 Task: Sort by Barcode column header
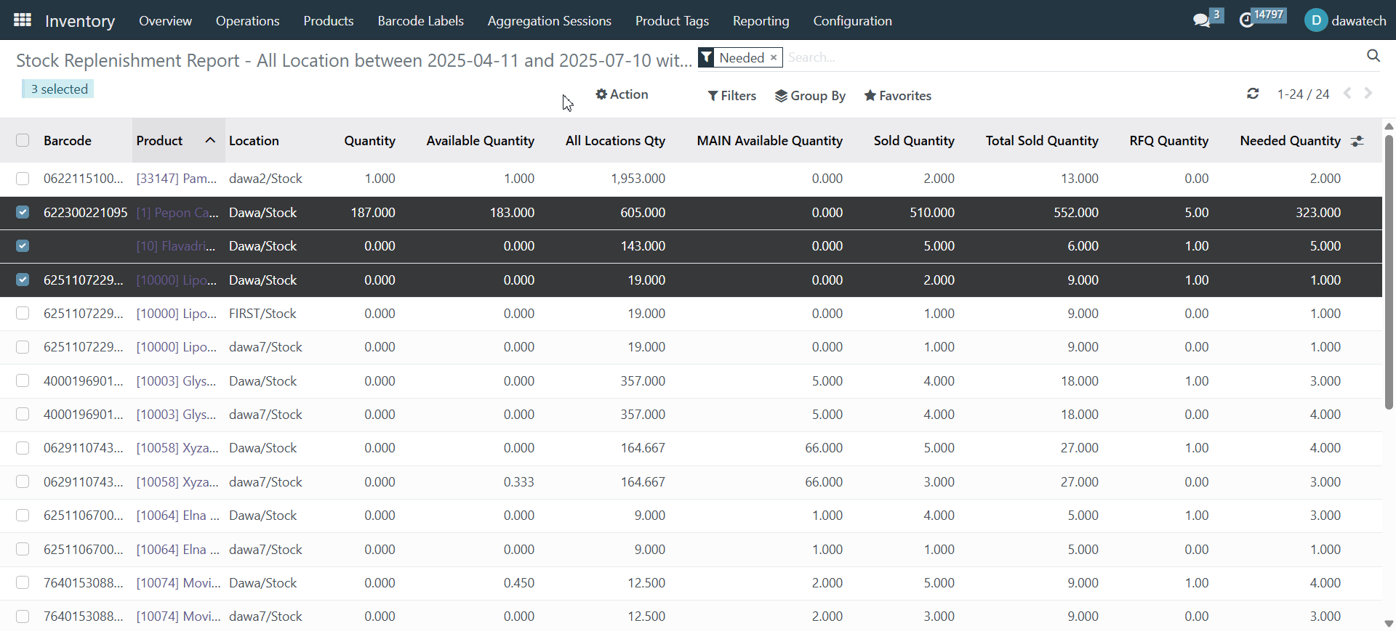click(68, 141)
